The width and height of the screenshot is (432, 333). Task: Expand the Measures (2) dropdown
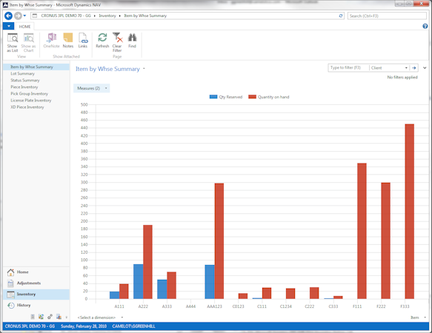pyautogui.click(x=92, y=88)
